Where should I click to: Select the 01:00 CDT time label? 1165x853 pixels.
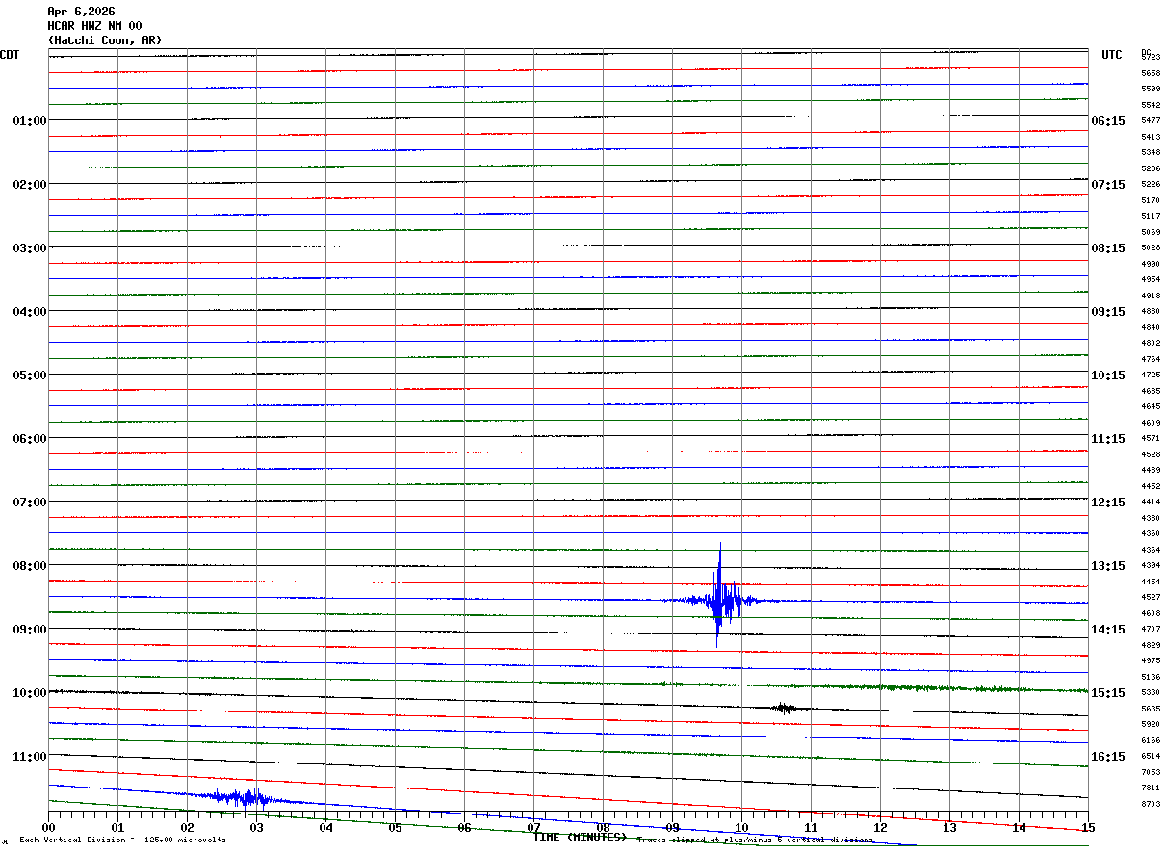coord(30,121)
